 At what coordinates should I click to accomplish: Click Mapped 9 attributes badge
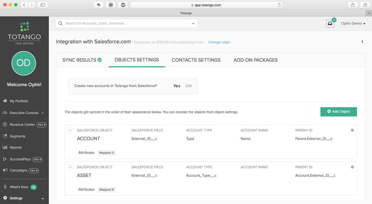click(106, 189)
